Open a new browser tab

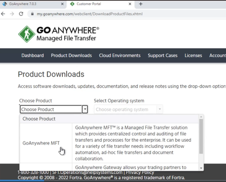[141, 4]
